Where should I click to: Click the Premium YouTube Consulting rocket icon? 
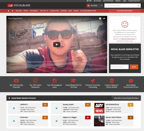(93, 81)
